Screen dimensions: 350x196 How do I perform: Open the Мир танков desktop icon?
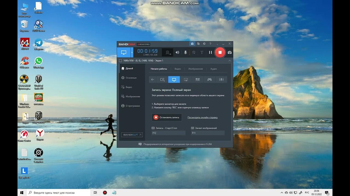pos(39,118)
